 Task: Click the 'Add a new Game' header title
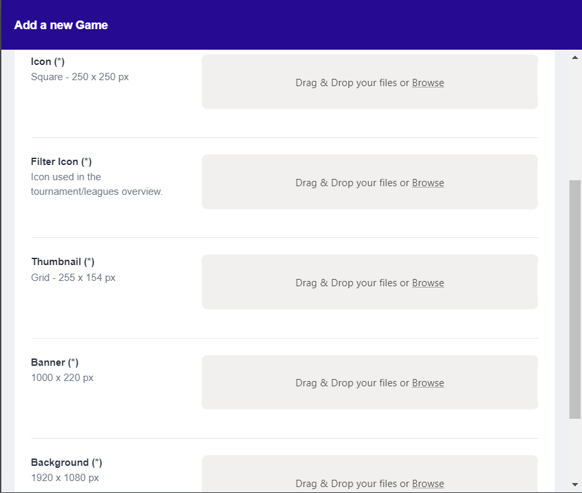coord(61,25)
